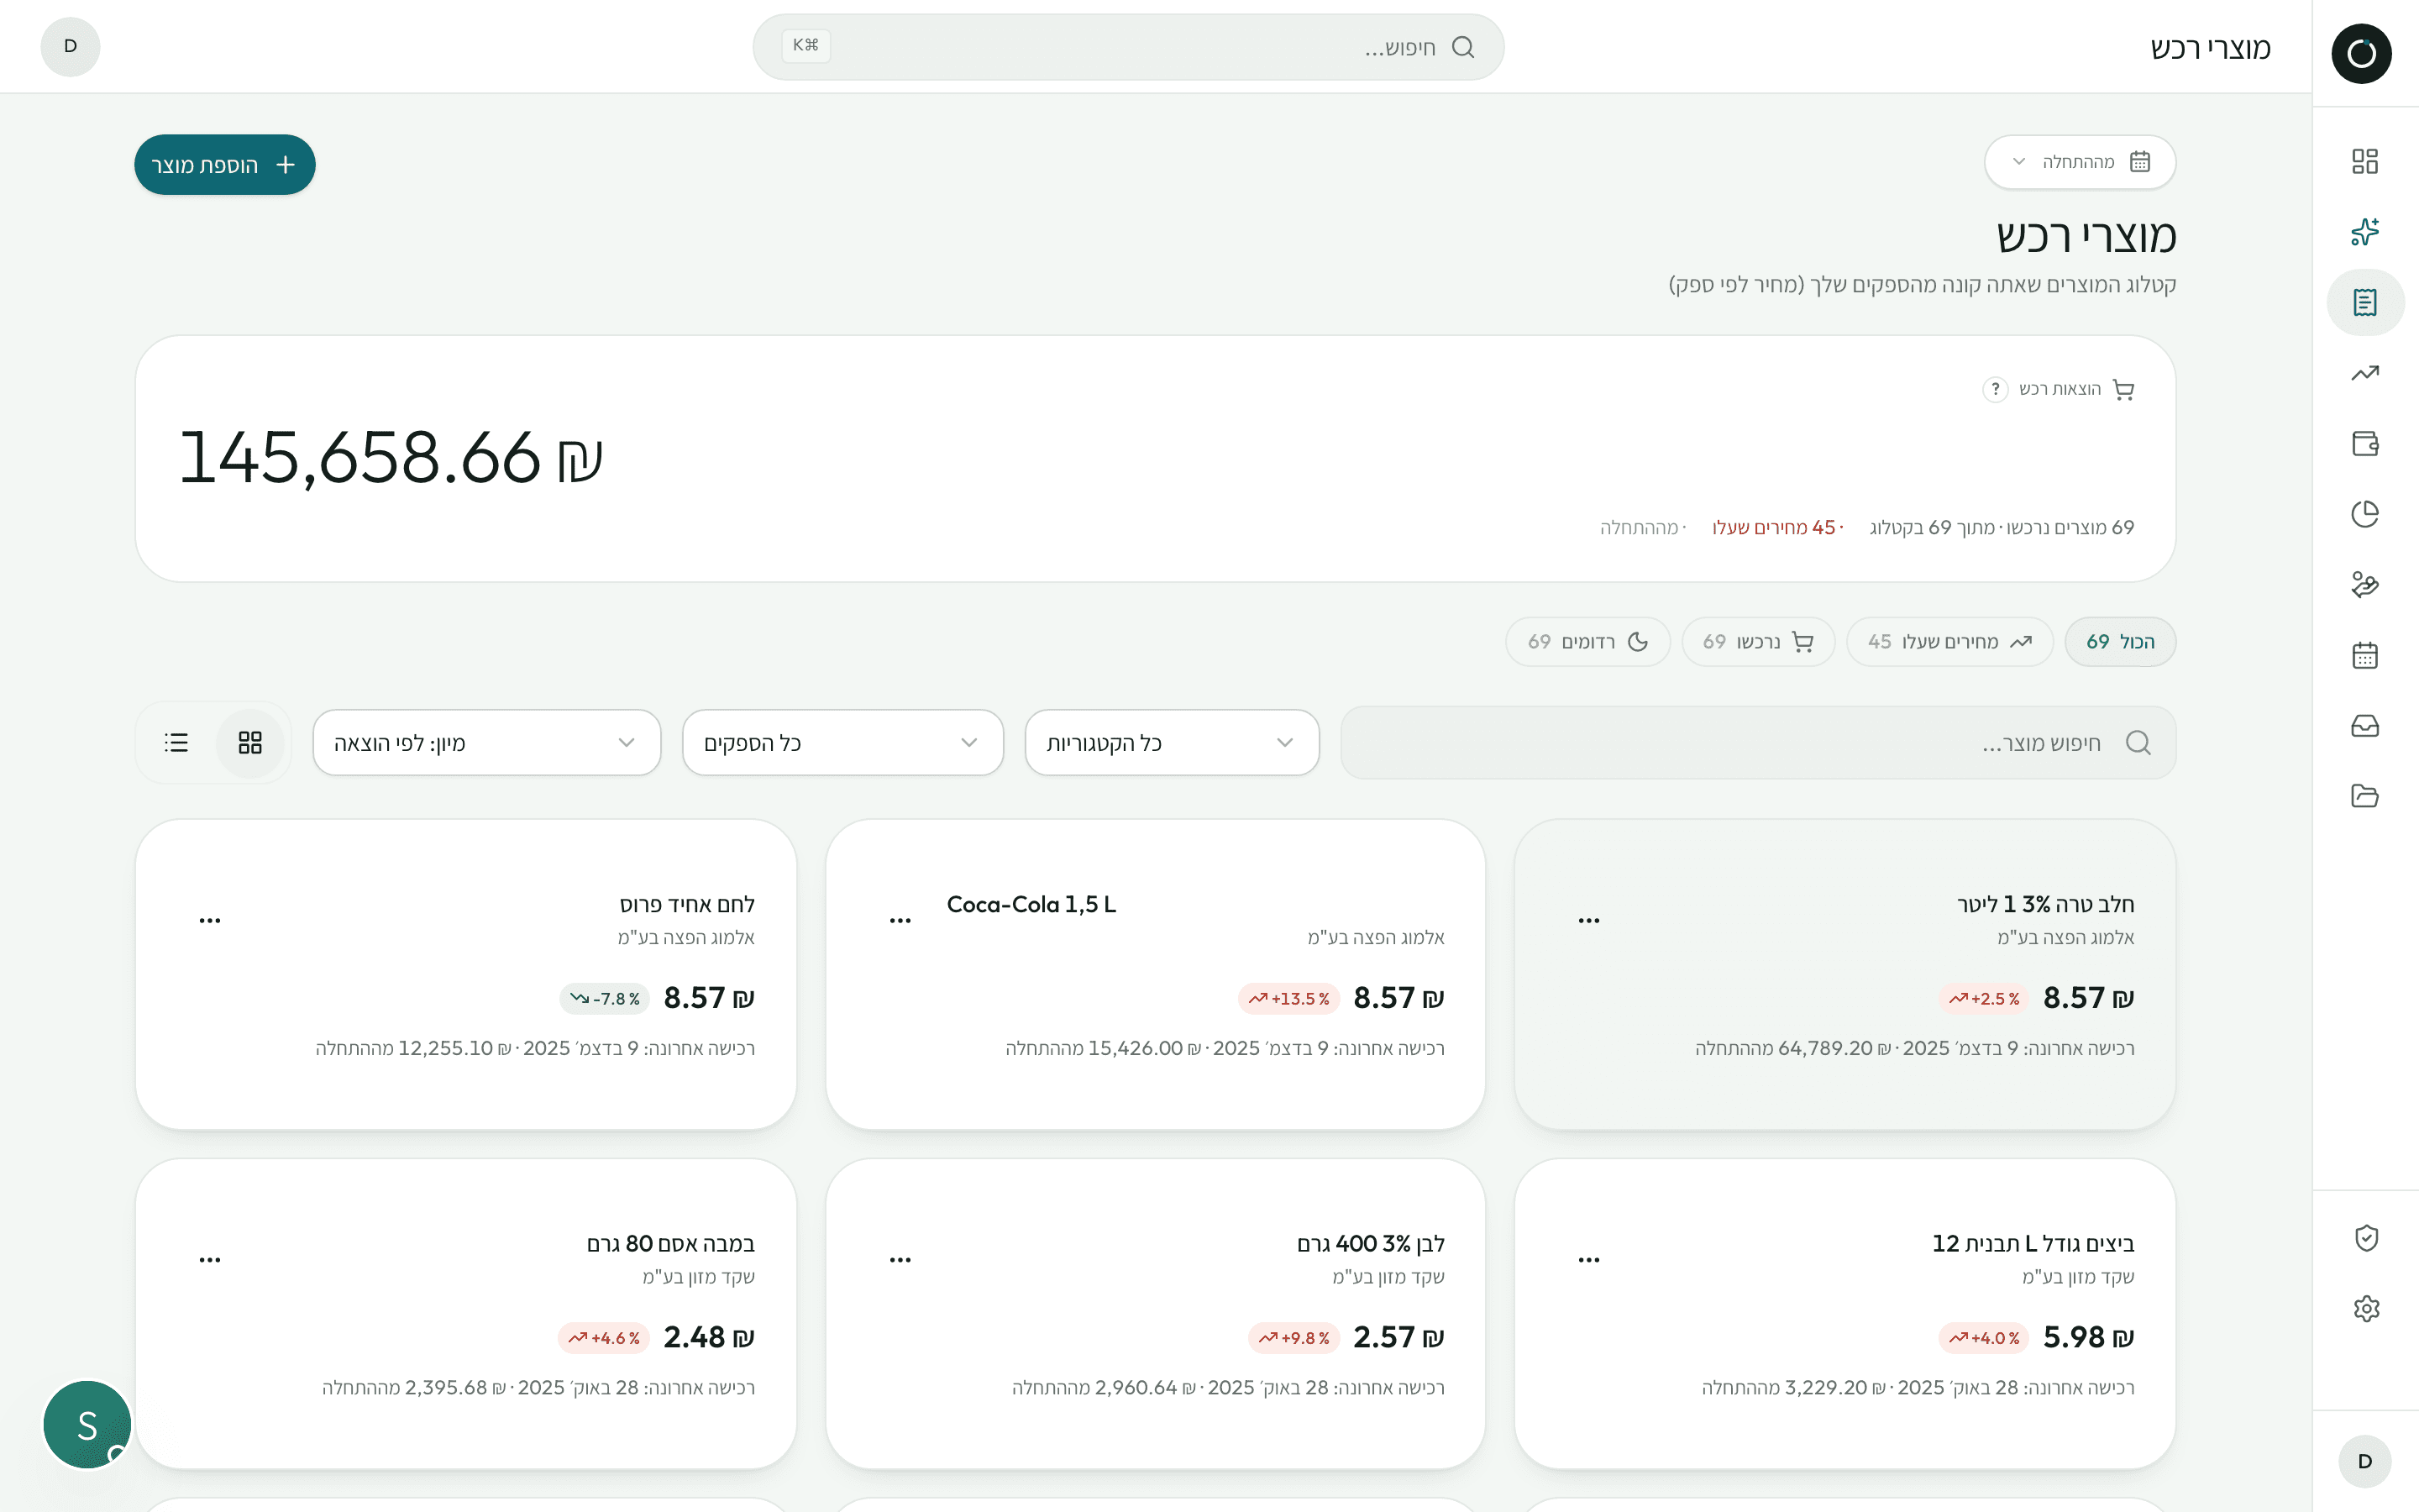Click the ₪ 5.98 price on ביצים card

click(2089, 1337)
